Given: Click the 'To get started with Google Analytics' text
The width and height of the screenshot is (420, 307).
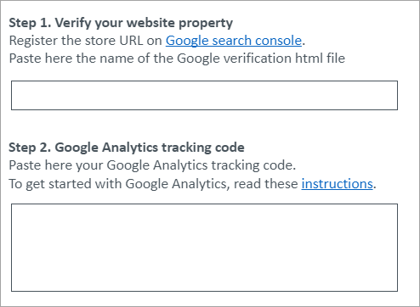Looking at the screenshot, I should (118, 184).
